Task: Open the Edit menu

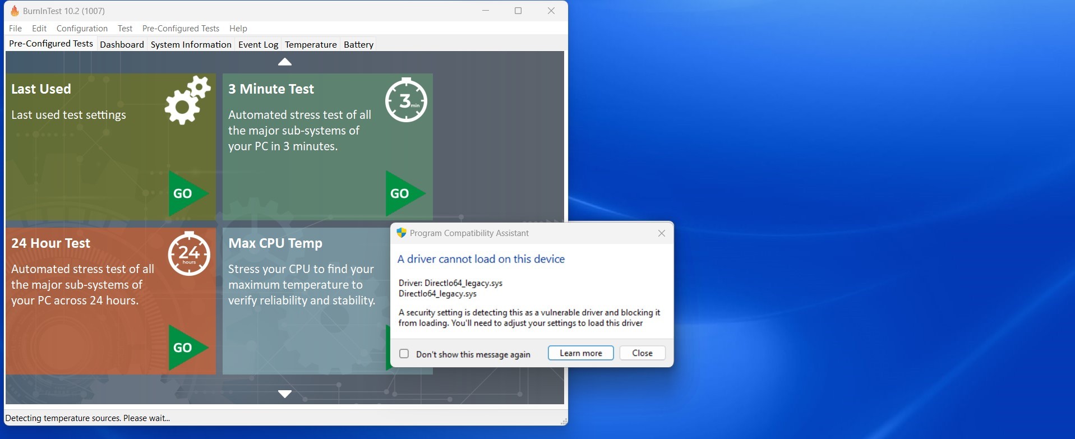Action: (x=39, y=28)
